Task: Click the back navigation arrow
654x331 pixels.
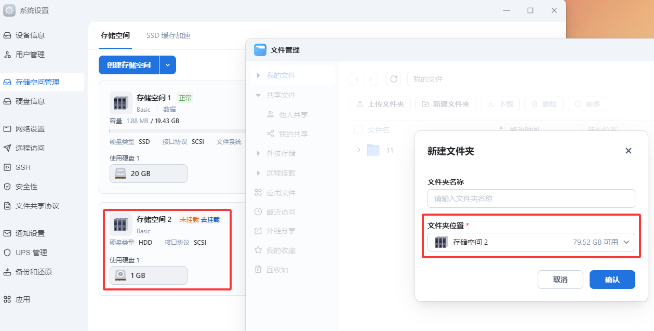Action: pos(357,79)
